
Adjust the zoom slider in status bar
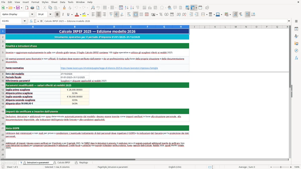(x=281, y=167)
